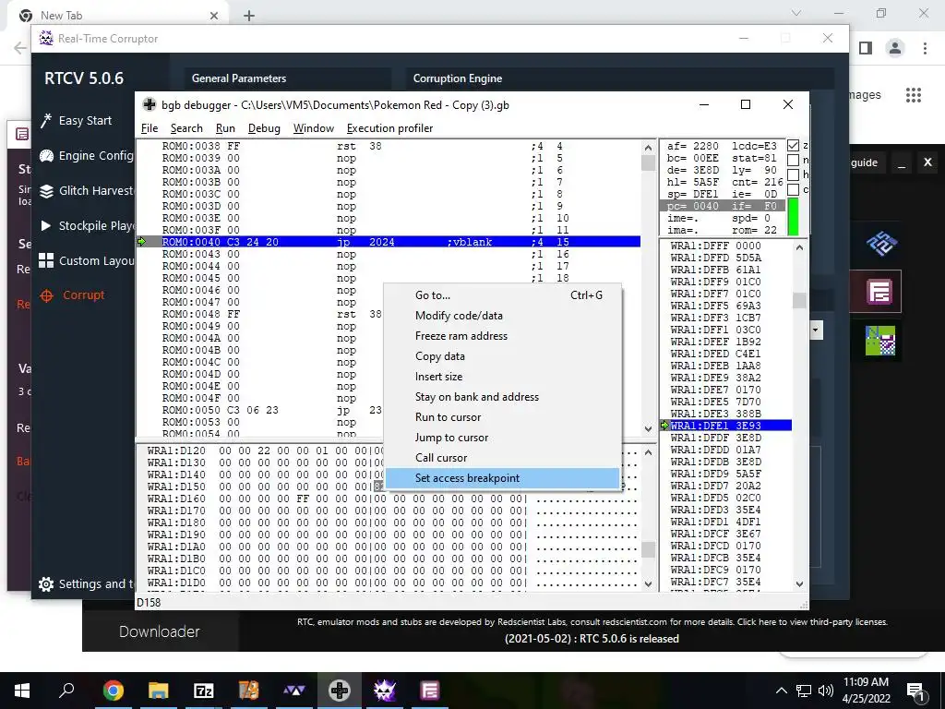Switch to pink stub app taskbar icon
The width and height of the screenshot is (945, 709).
430,691
